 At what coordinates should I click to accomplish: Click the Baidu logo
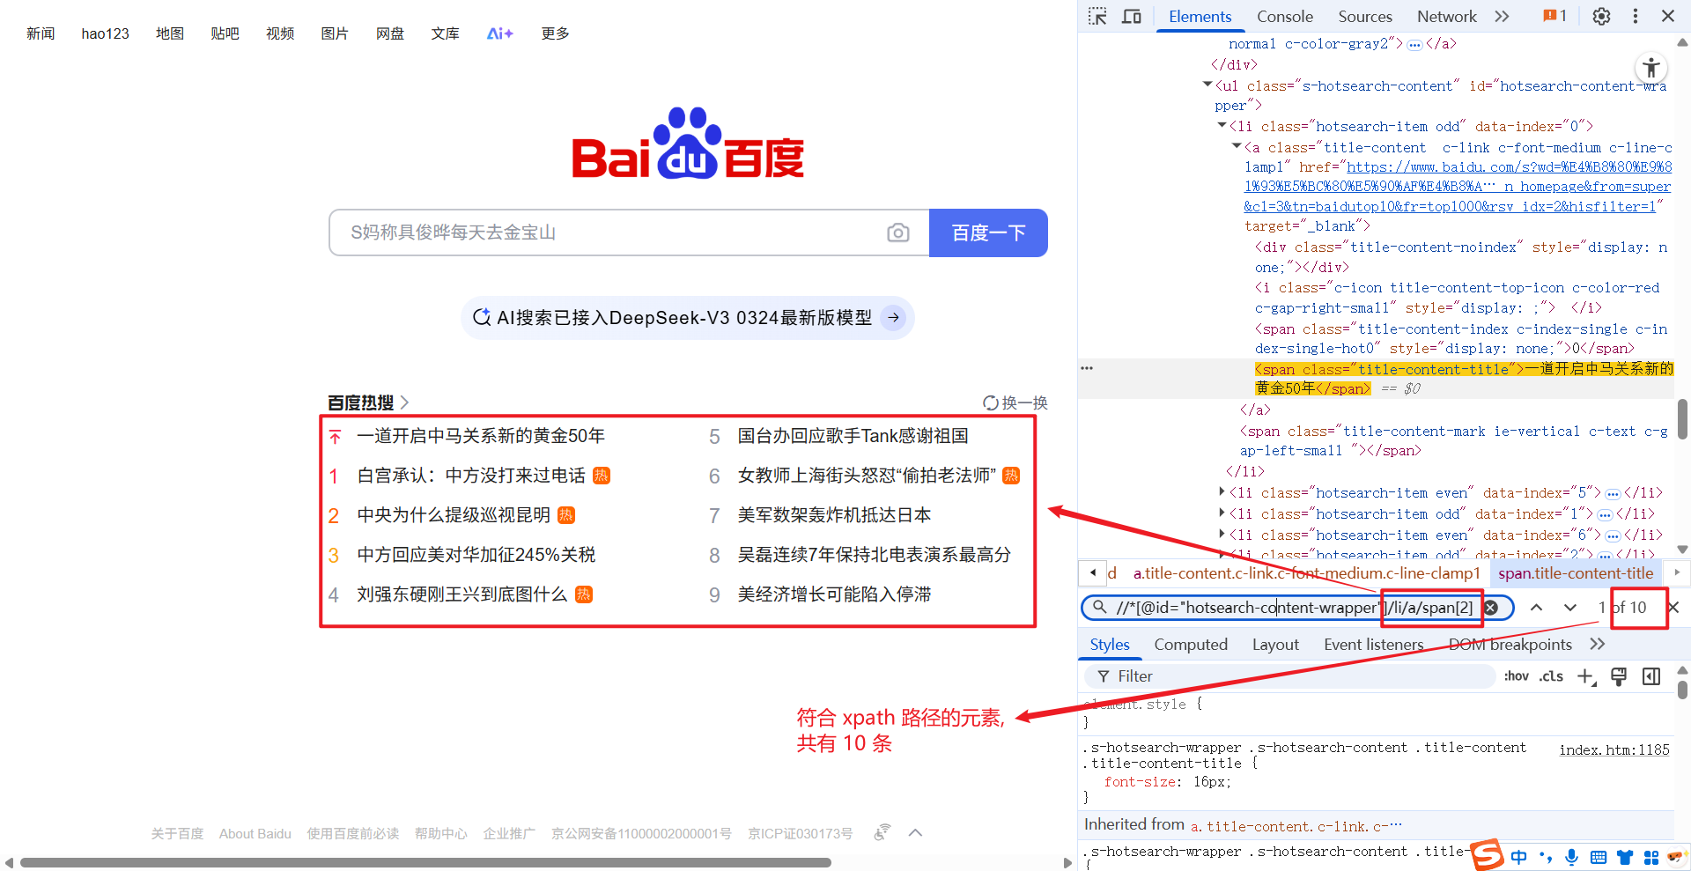click(688, 144)
